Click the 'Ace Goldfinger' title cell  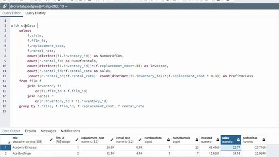pyautogui.click(x=33, y=154)
